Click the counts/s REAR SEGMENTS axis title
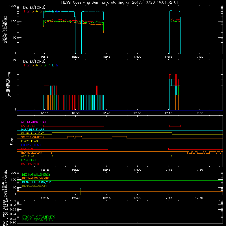This screenshot has width=226, height=226. (8, 85)
